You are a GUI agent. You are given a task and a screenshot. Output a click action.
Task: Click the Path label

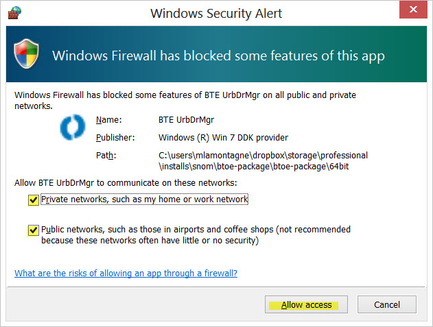[x=106, y=156]
